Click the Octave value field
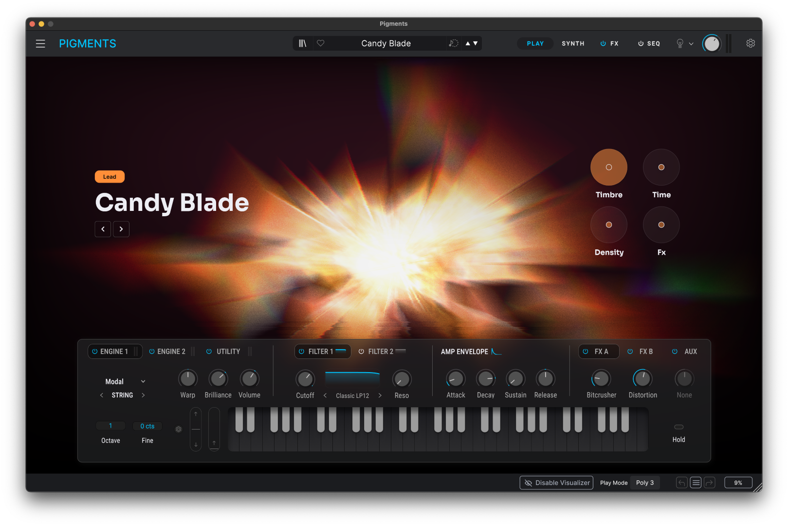This screenshot has height=526, width=788. [110, 425]
